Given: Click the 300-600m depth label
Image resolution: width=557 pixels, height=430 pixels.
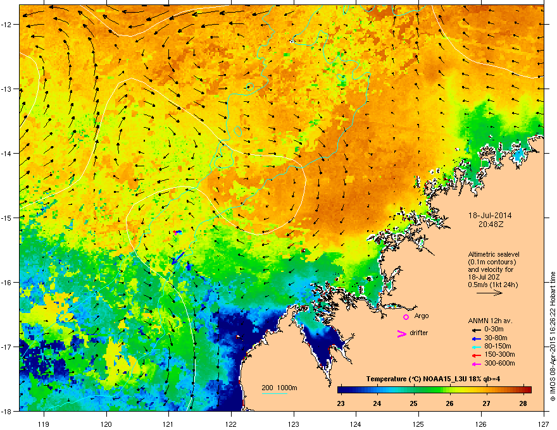Looking at the screenshot, I should [499, 363].
